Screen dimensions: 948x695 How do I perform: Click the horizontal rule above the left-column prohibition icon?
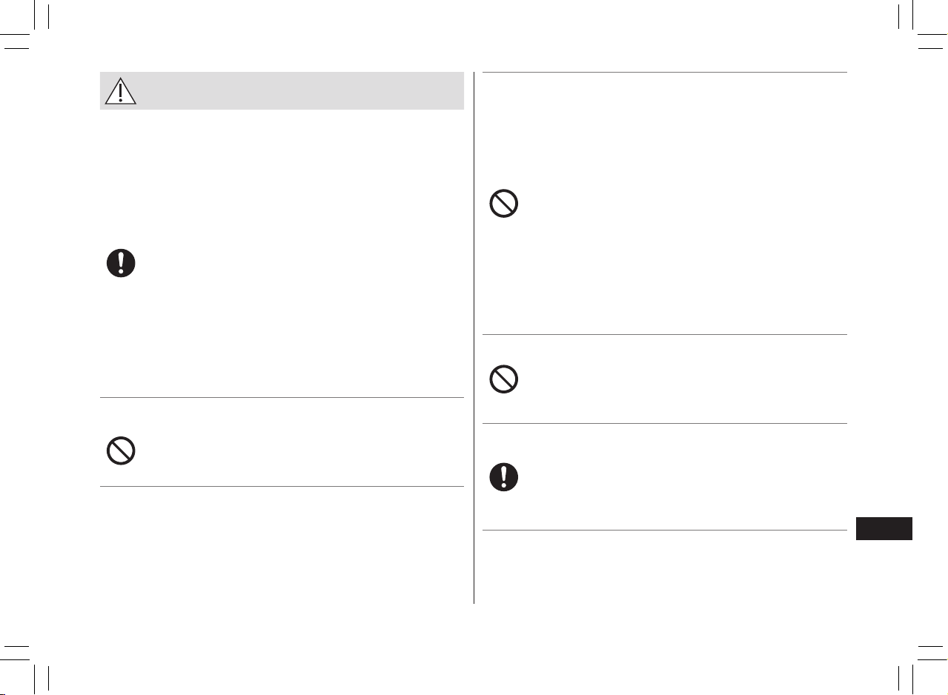[282, 398]
